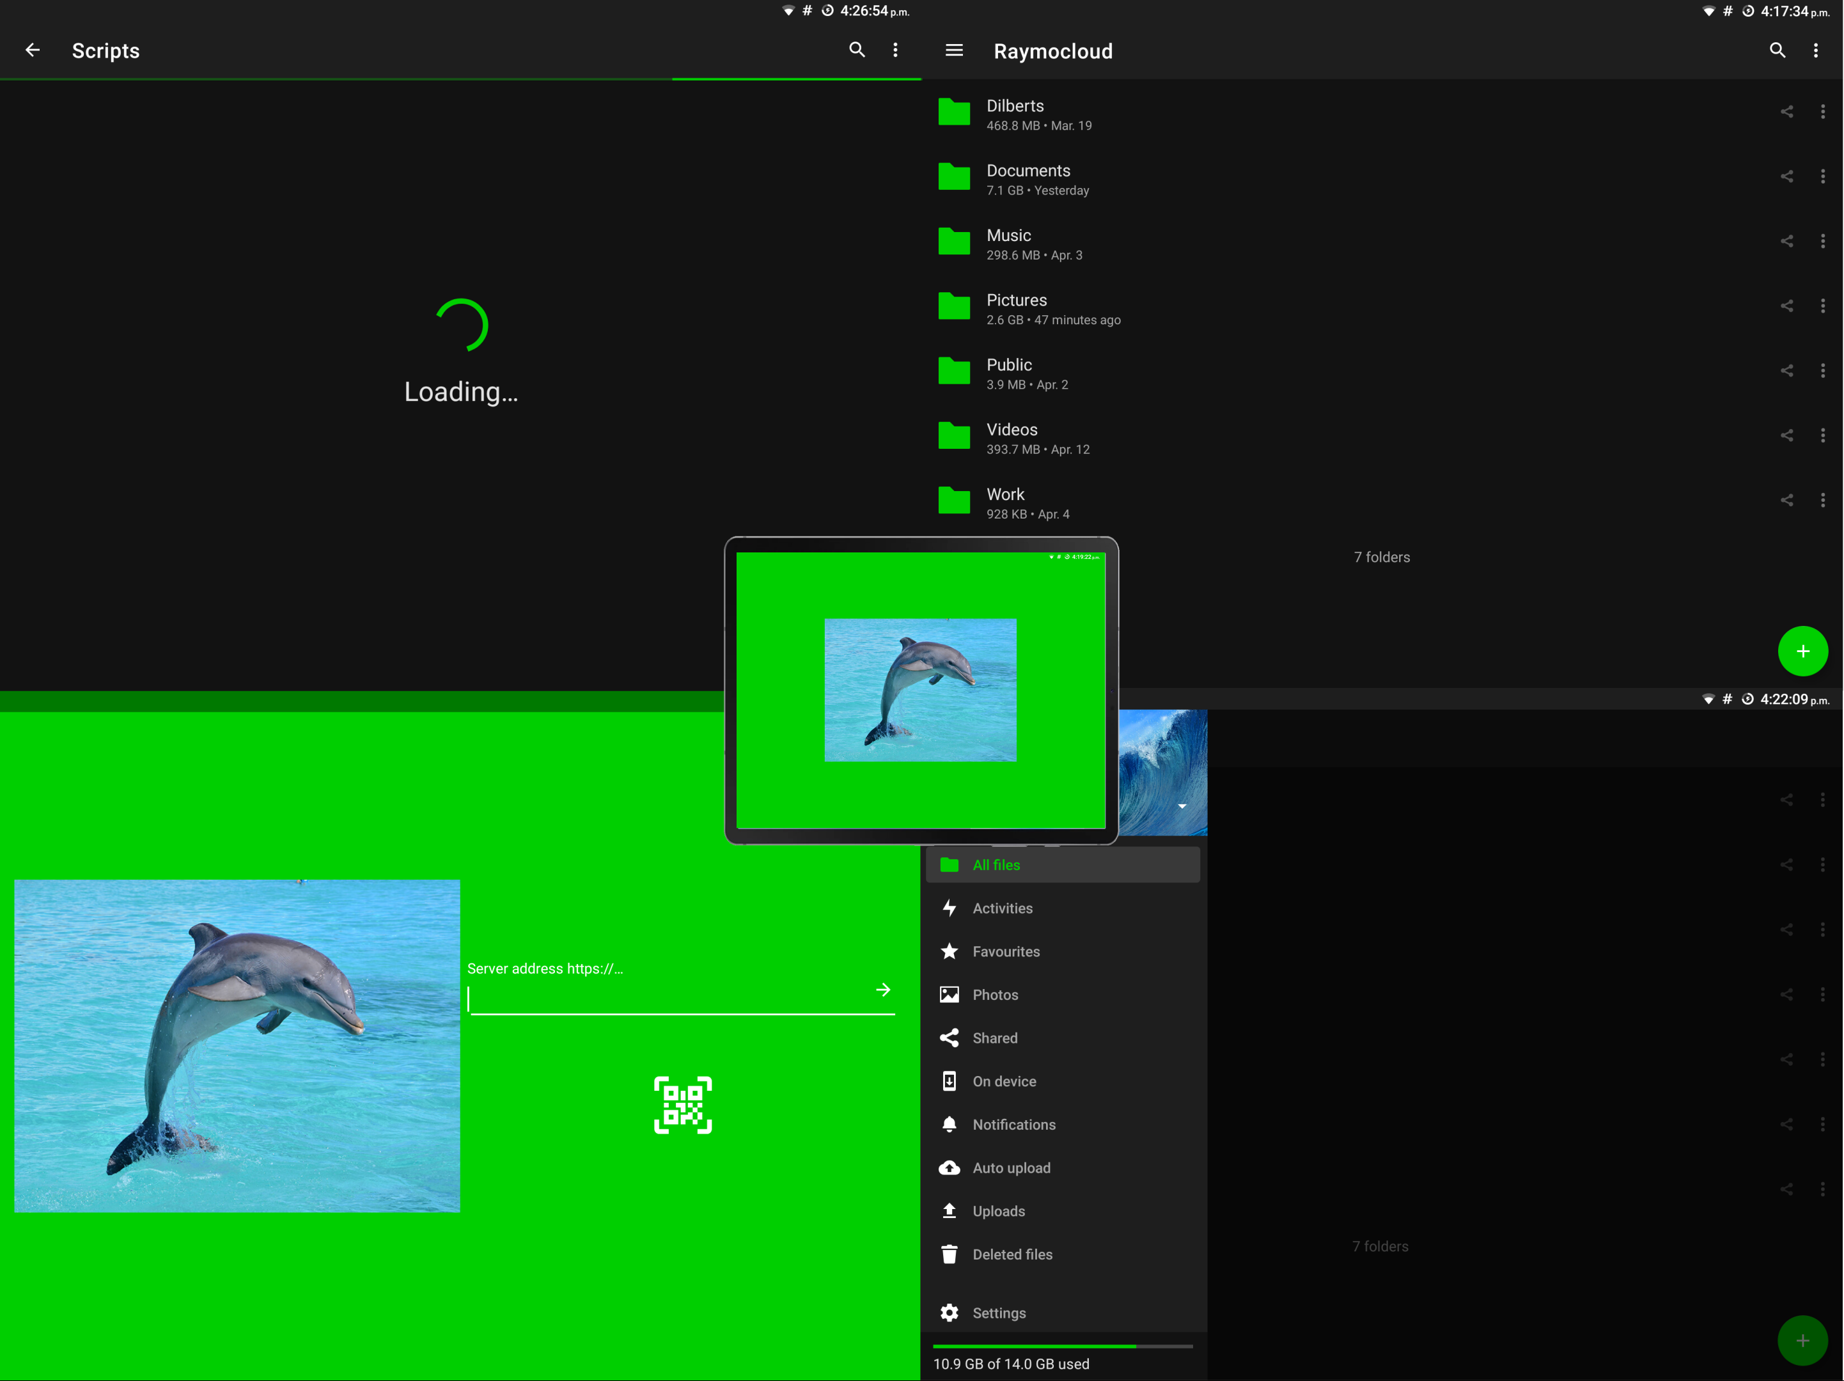The width and height of the screenshot is (1844, 1381).
Task: Open Auto upload from the drawer
Action: tap(1010, 1167)
